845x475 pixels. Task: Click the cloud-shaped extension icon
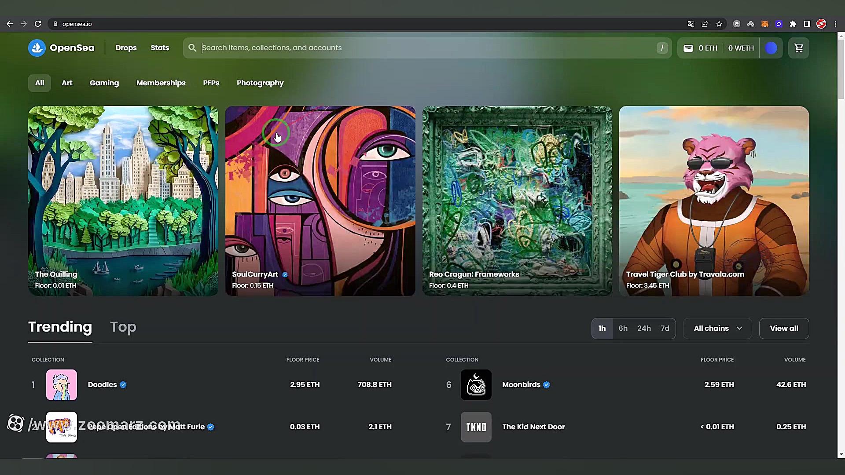pyautogui.click(x=751, y=24)
